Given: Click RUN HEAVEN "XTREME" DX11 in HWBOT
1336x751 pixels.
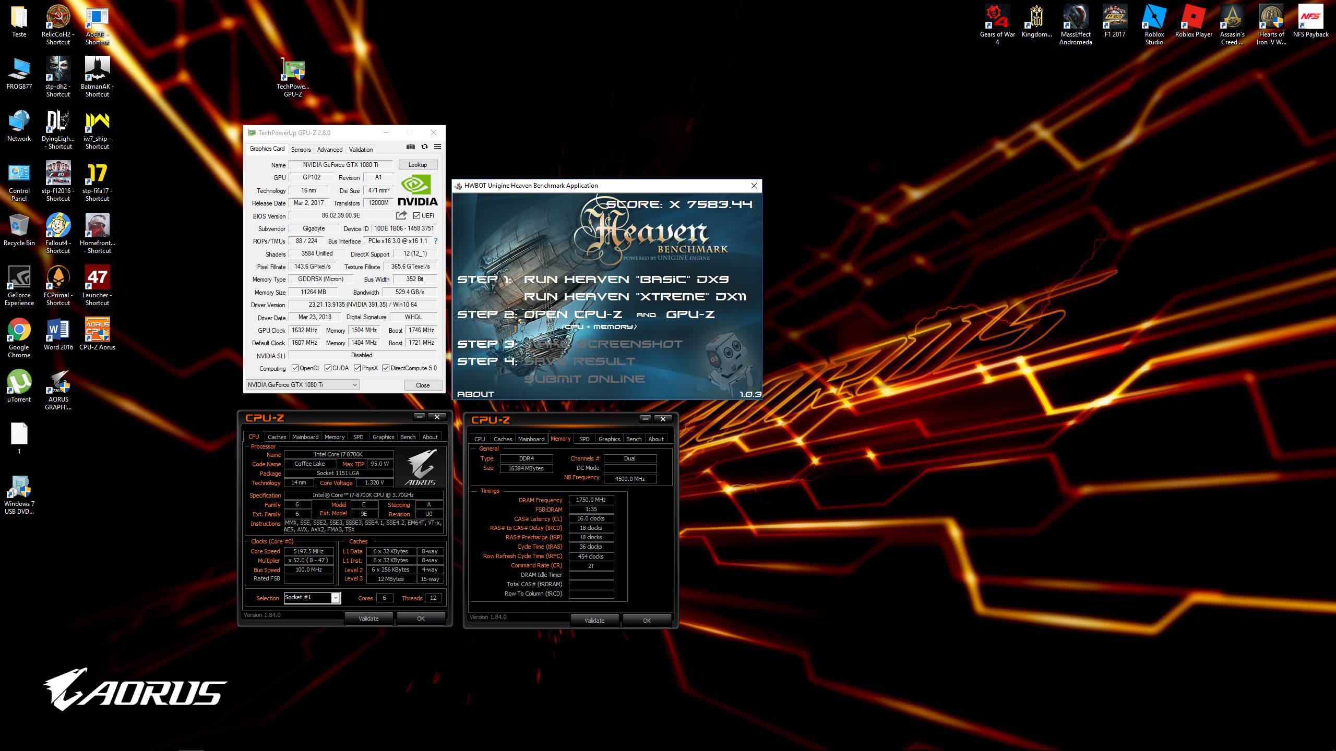Looking at the screenshot, I should pos(635,297).
